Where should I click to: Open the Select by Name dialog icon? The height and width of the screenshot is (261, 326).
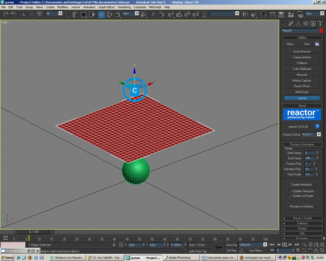(75, 15)
